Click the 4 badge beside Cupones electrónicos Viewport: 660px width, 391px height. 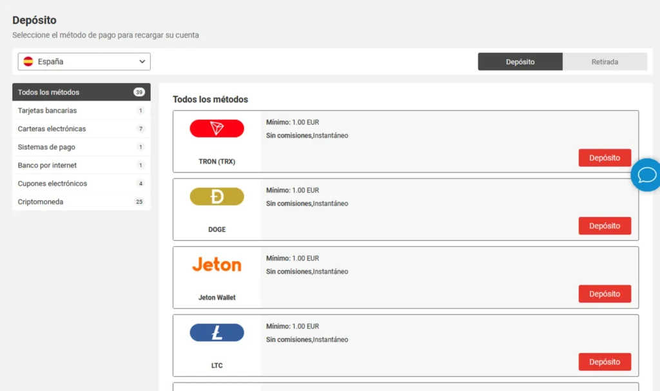(141, 184)
